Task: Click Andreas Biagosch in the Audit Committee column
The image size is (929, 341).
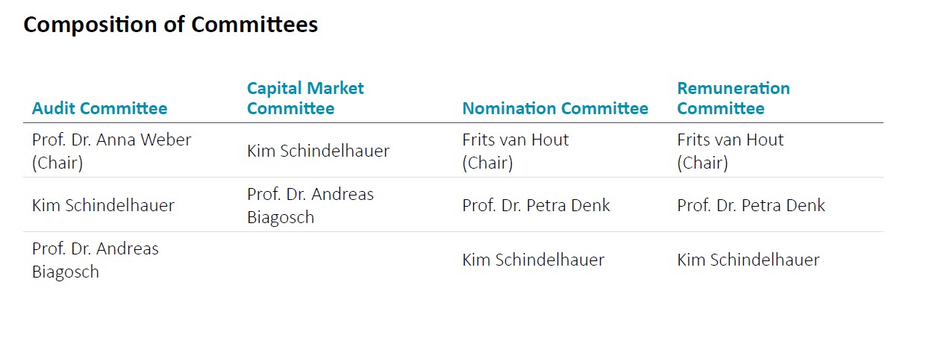Action: pyautogui.click(x=95, y=260)
